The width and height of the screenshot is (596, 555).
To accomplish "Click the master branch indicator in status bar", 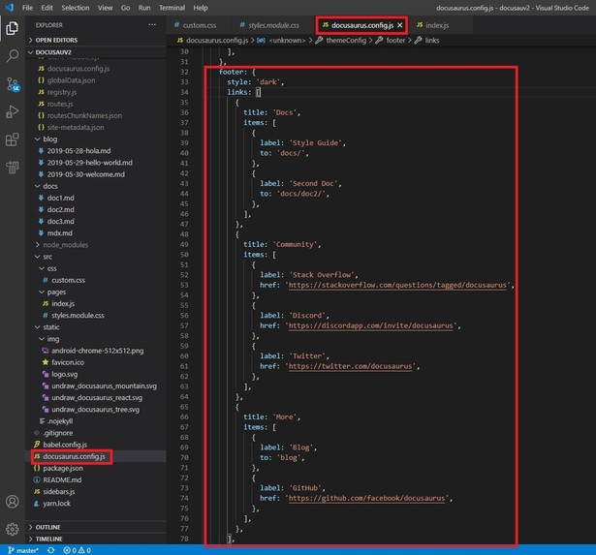I will coord(23,550).
